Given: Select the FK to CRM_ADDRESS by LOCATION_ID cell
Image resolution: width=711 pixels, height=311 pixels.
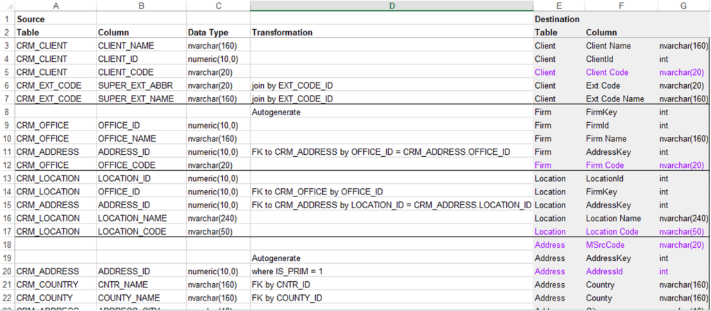Looking at the screenshot, I should coord(392,205).
